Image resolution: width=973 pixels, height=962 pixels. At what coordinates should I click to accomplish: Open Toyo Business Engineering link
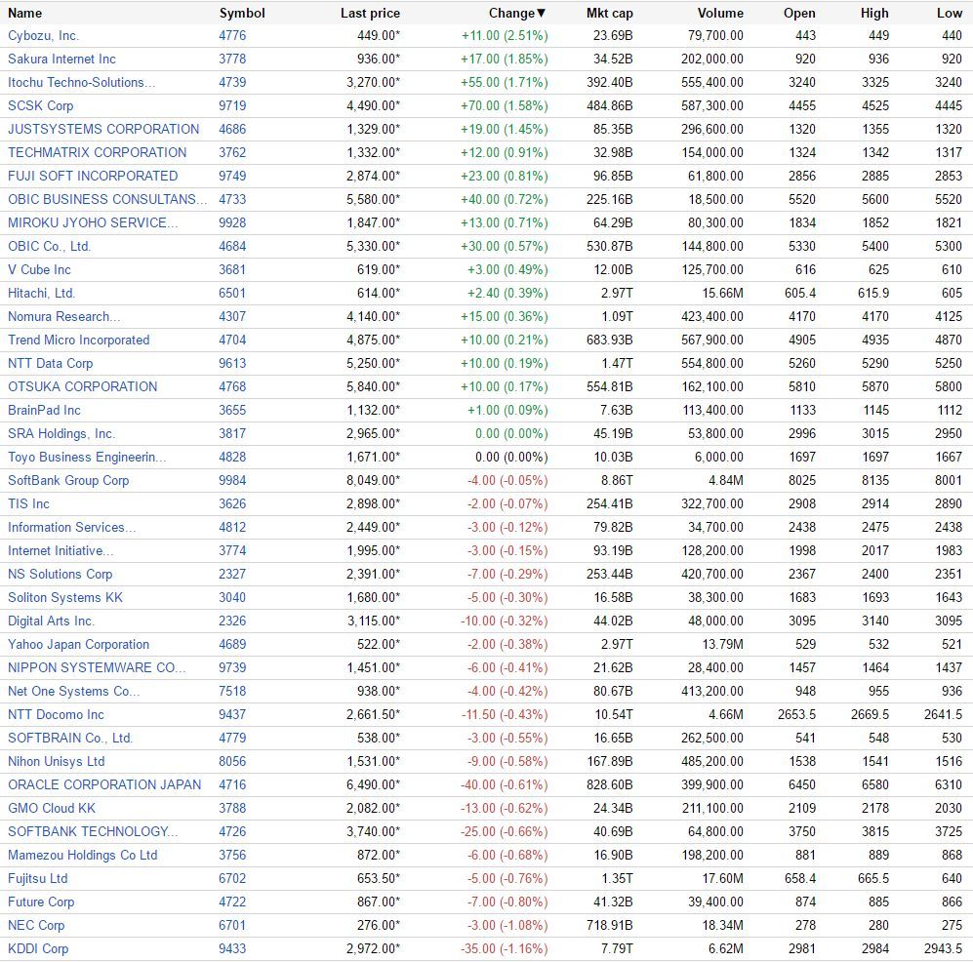87,458
